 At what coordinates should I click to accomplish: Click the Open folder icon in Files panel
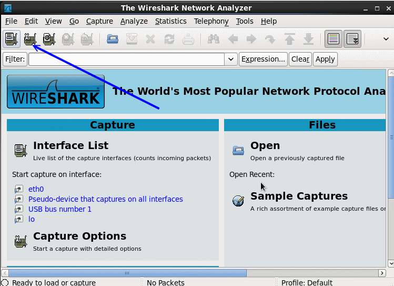pos(238,151)
